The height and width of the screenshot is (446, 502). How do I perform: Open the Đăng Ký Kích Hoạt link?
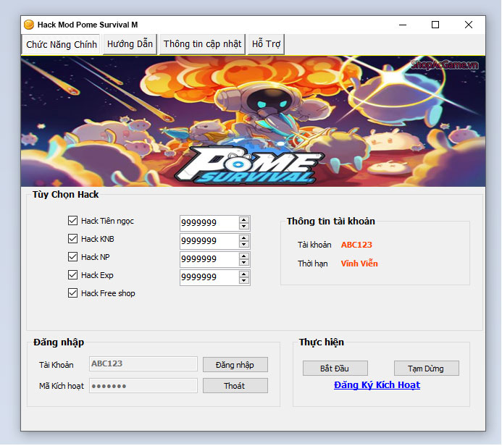[x=377, y=385]
